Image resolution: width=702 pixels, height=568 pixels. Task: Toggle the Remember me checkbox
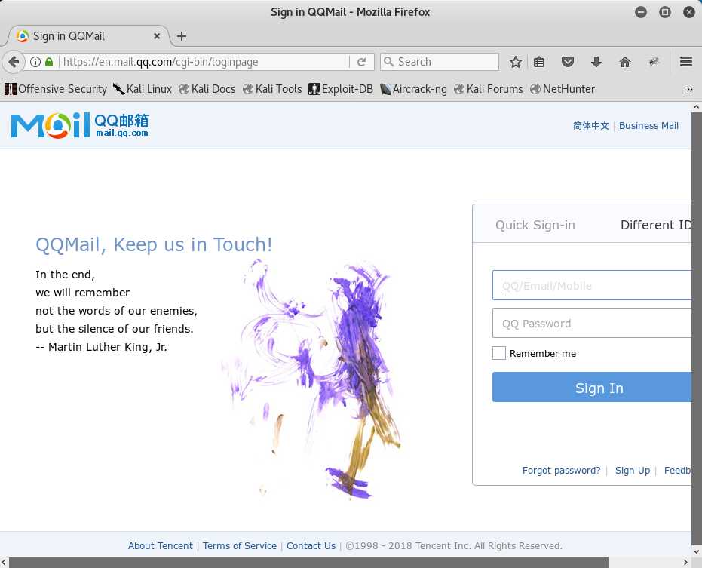click(498, 353)
